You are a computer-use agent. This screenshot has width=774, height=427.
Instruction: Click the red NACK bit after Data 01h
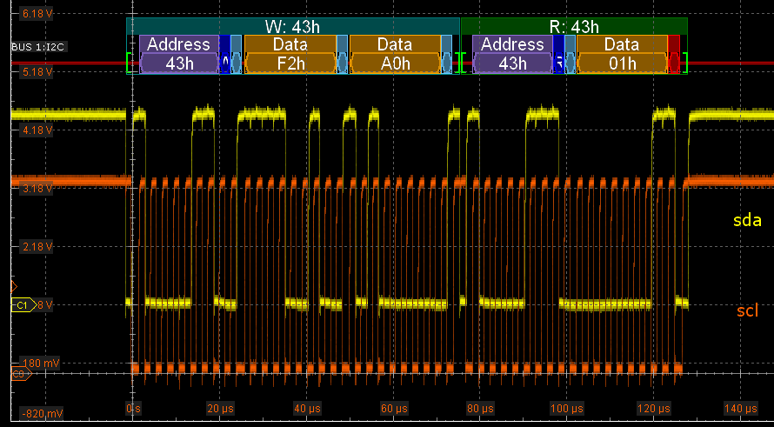coord(673,54)
